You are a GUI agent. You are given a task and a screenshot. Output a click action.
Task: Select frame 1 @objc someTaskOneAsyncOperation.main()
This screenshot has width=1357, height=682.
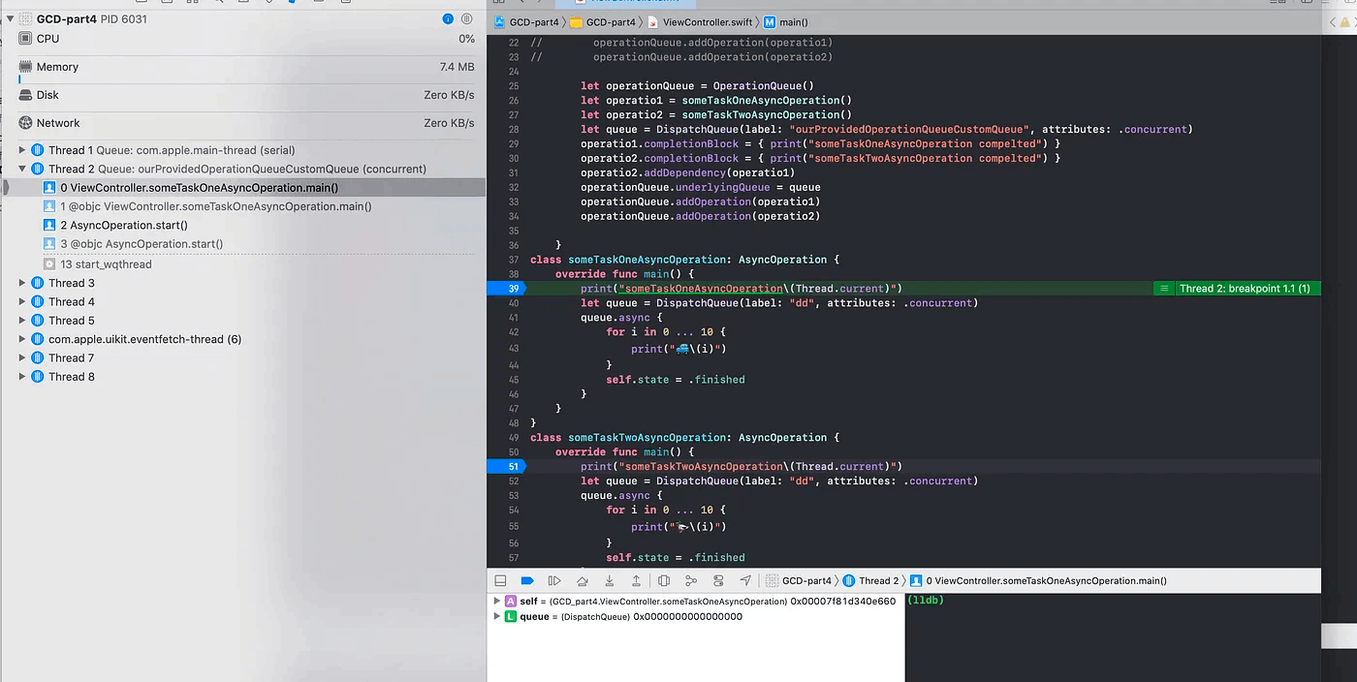pyautogui.click(x=242, y=206)
